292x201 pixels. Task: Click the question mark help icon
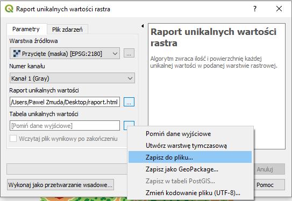click(x=255, y=9)
